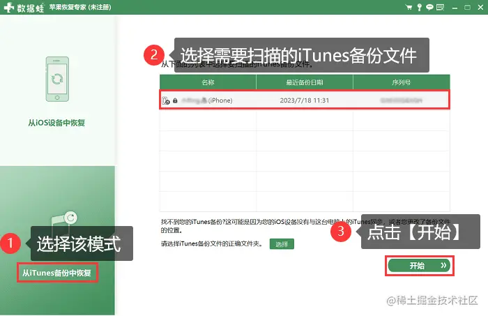Click the backup date 2023/7/18 11:31

point(305,100)
